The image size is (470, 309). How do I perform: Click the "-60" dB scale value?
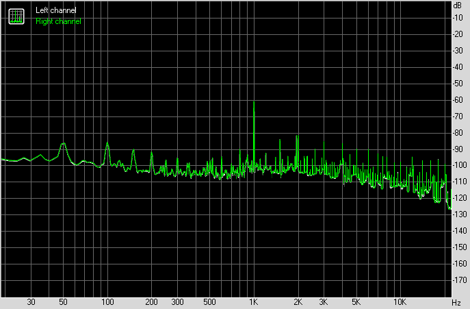tap(458, 100)
